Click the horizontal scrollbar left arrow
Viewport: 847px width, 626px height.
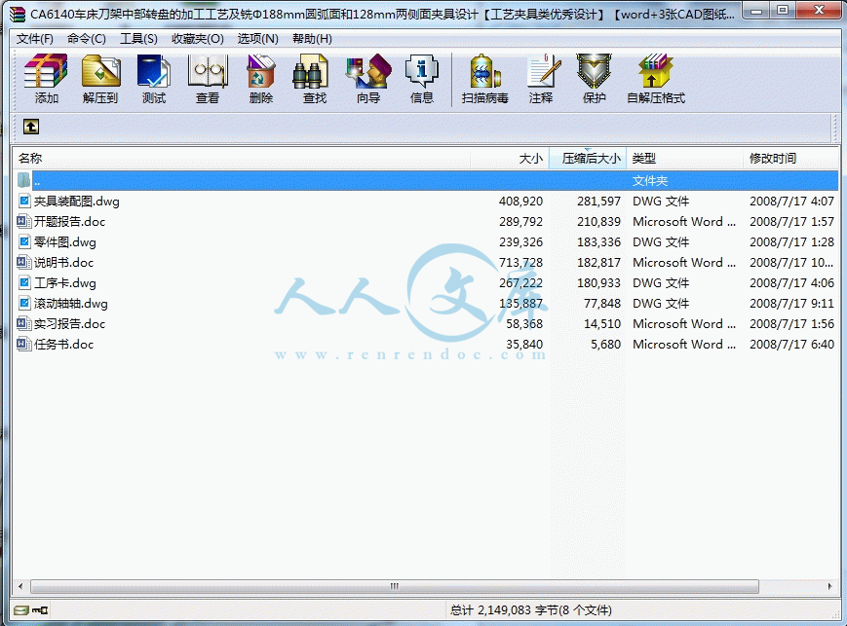(x=20, y=586)
